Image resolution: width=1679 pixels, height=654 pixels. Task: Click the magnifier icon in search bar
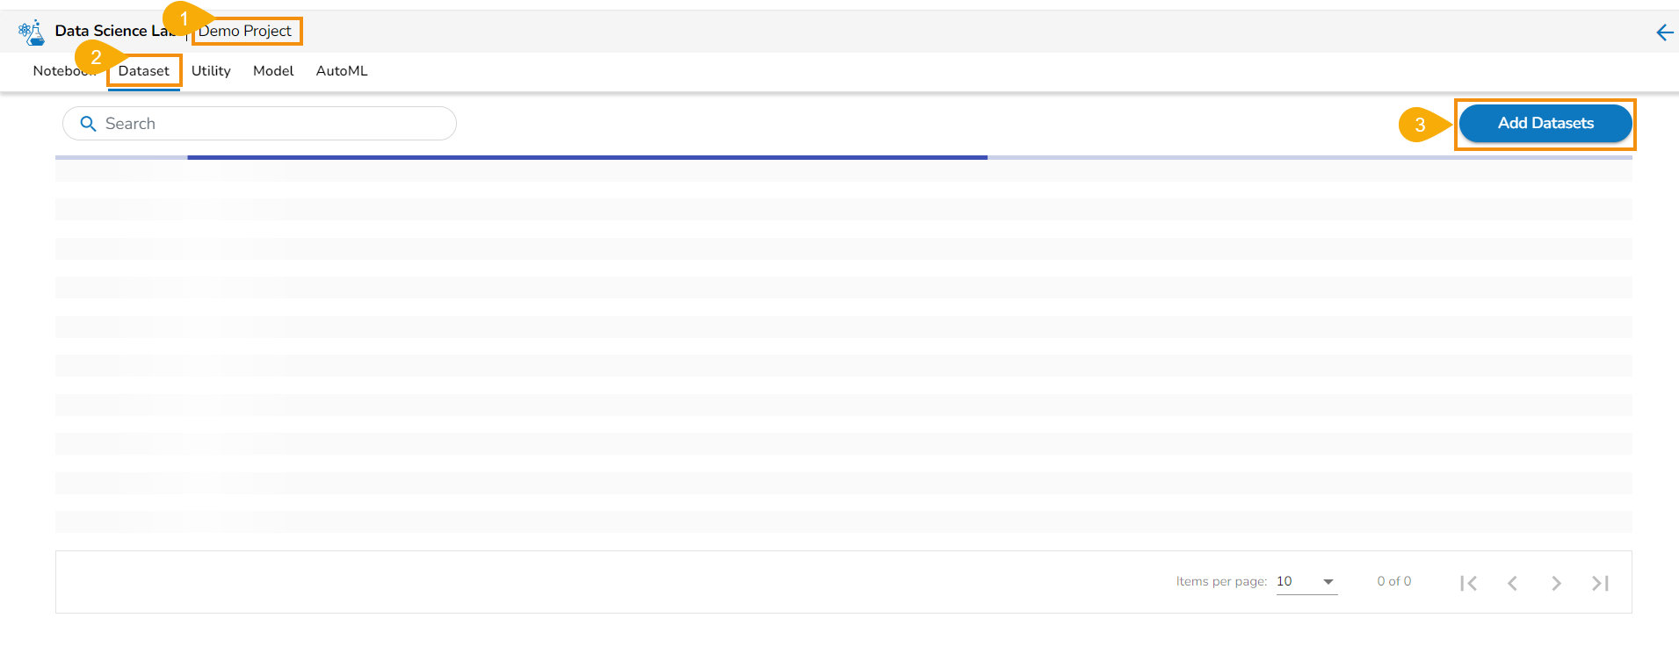click(88, 124)
